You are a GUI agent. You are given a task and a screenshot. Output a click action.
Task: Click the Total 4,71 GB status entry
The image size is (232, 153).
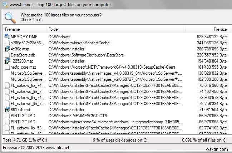[25, 140]
